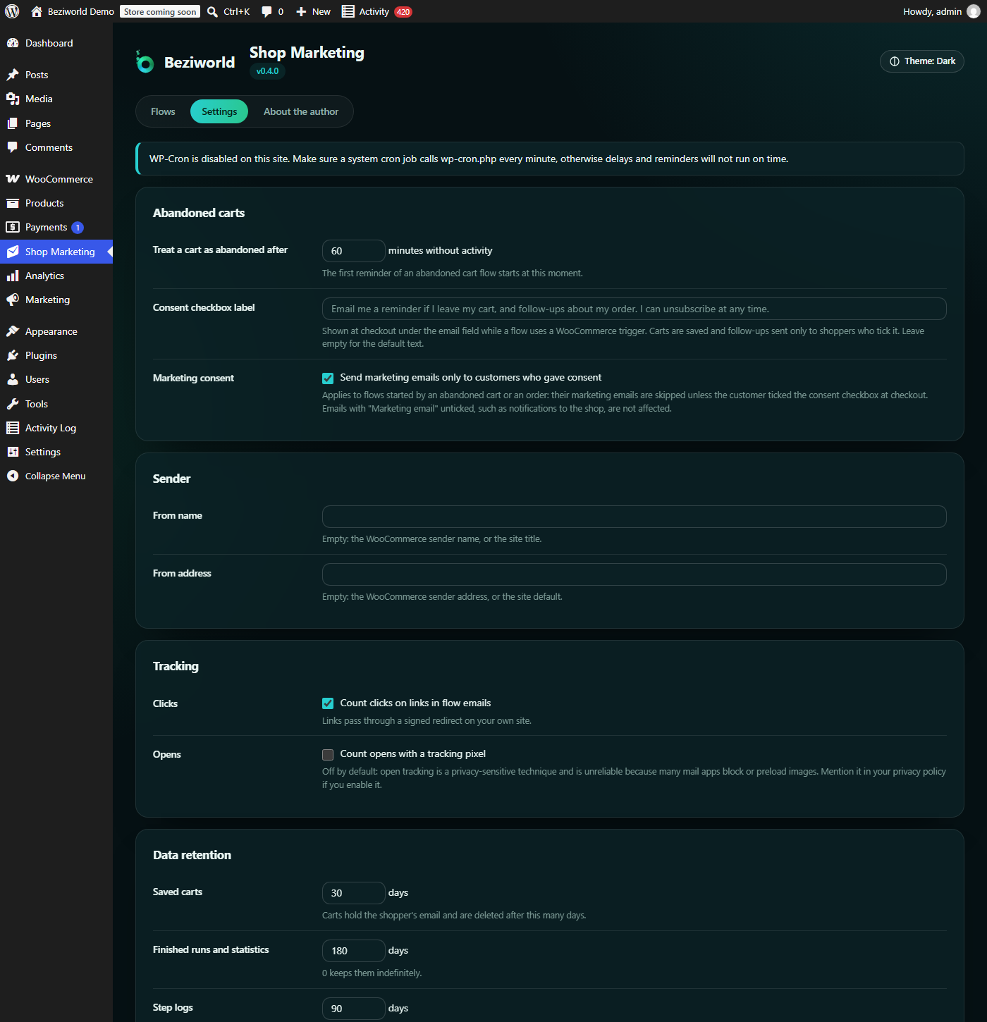This screenshot has height=1022, width=987.
Task: Click the abandoned cart minutes field
Action: point(354,251)
